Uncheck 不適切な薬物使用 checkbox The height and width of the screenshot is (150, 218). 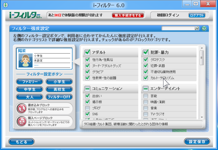pyautogui.click(x=146, y=72)
